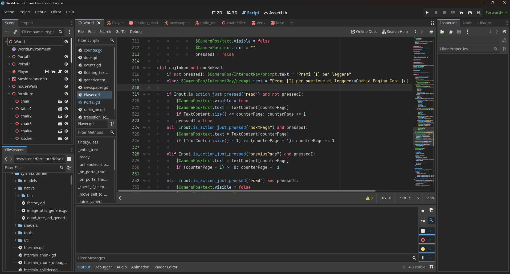Toggle distraction-free mode icon
Viewport: 510px width, 274px height.
433,23
